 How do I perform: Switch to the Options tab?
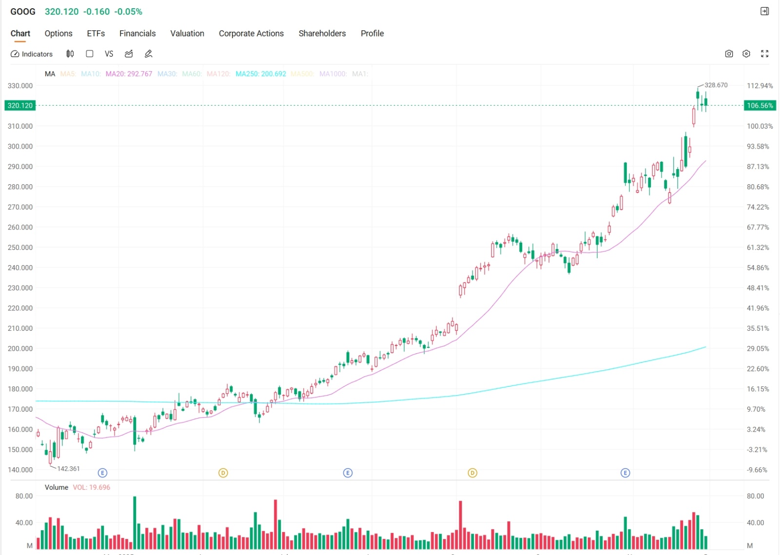click(58, 34)
